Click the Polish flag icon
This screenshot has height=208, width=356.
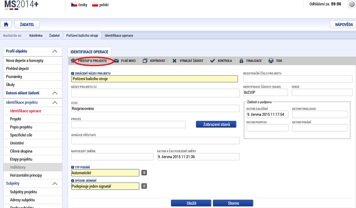click(95, 5)
